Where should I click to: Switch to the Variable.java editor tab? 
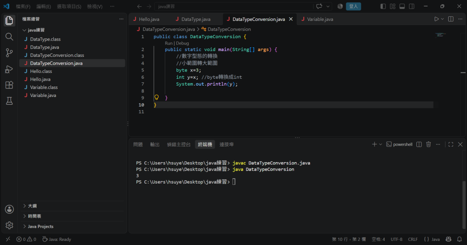320,19
